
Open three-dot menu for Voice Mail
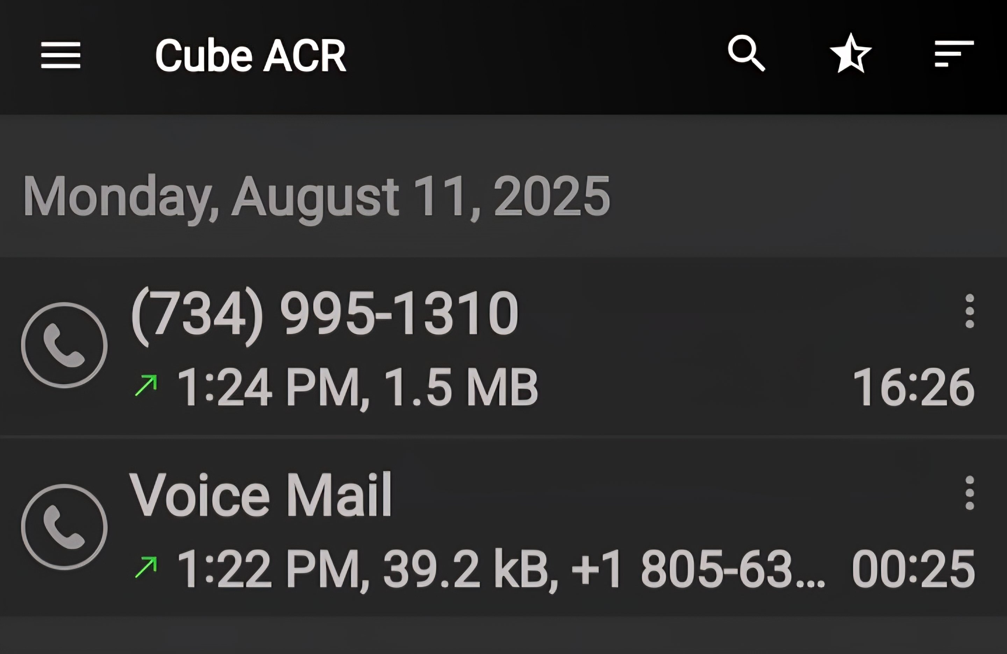970,493
